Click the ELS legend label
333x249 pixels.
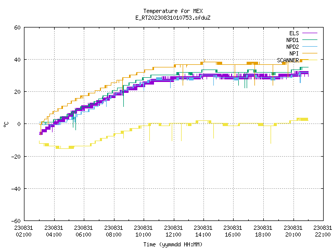[294, 33]
